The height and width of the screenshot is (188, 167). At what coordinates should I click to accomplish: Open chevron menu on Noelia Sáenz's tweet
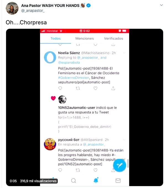click(x=124, y=53)
